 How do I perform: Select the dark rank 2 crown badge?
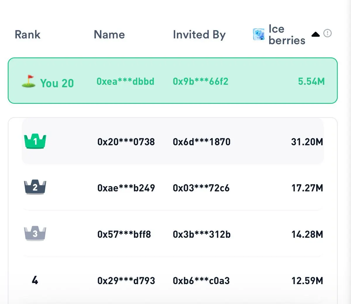pos(35,187)
